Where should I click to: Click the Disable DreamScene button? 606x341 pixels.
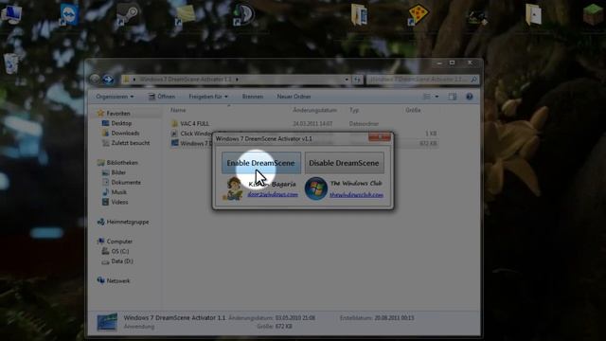tap(344, 163)
